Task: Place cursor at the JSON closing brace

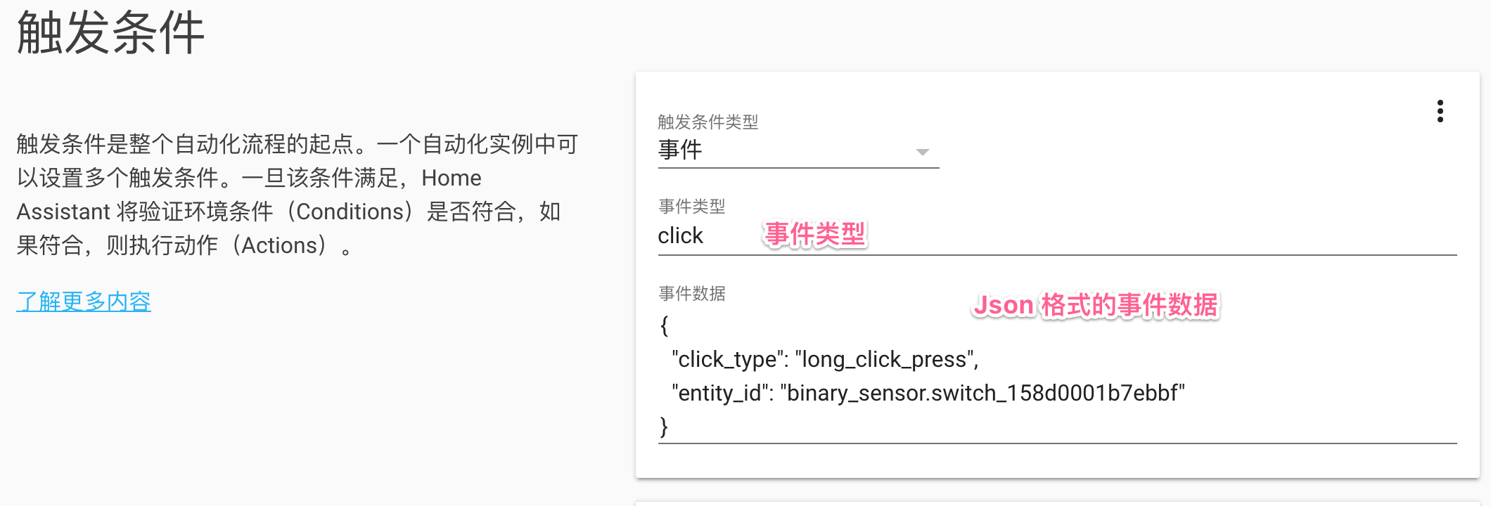Action: (x=664, y=427)
